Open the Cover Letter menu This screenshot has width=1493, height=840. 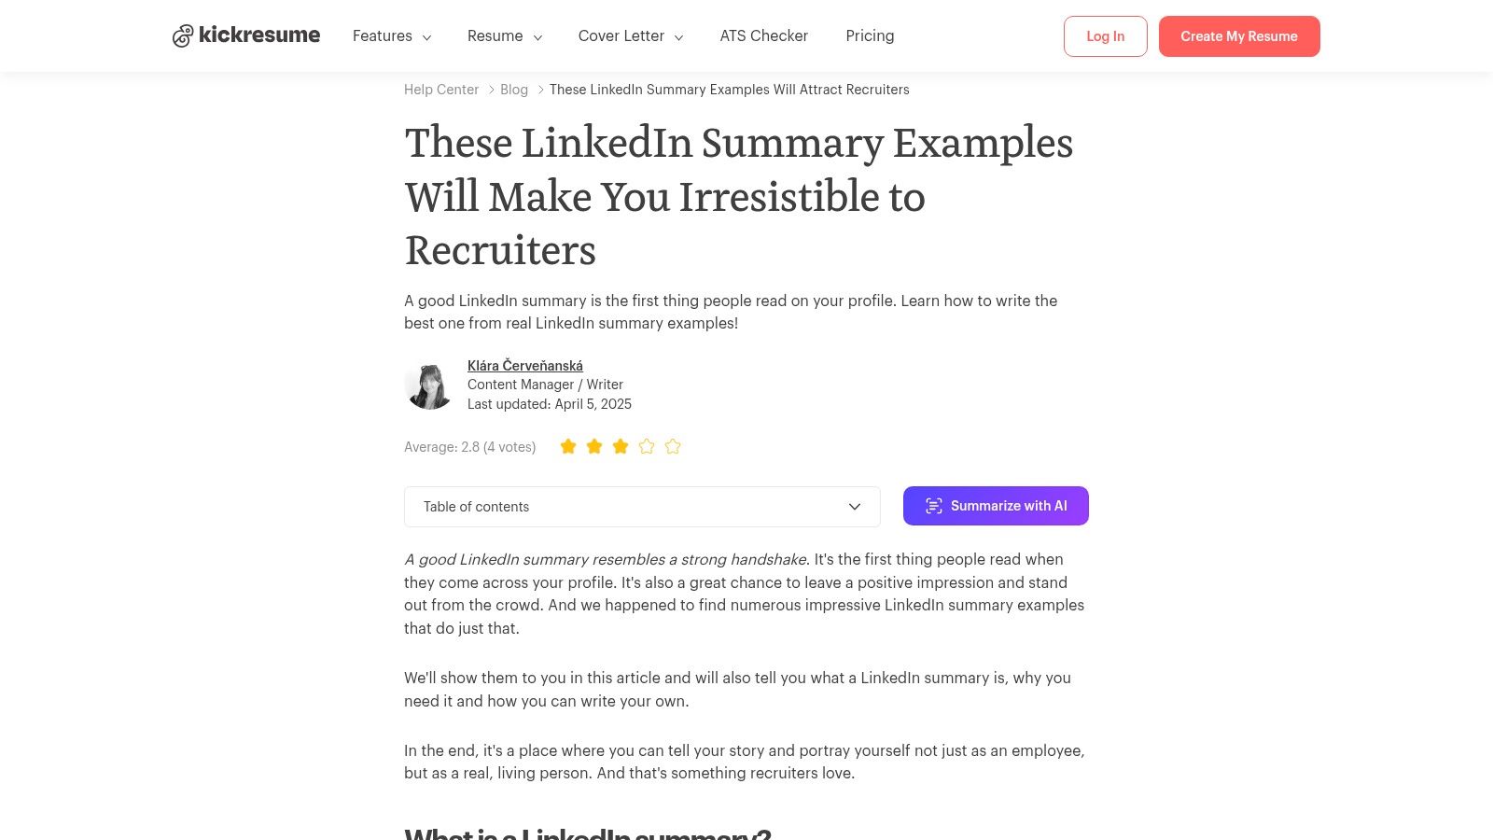tap(630, 35)
